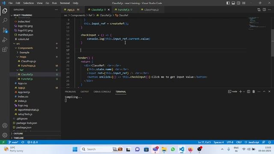Split the terminal panel
Screen dimensions: 274x154
tap(248, 92)
